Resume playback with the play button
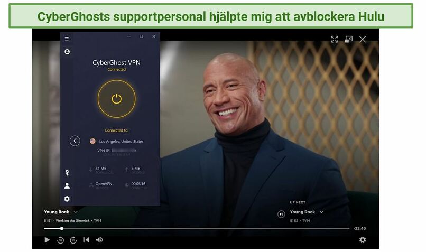The width and height of the screenshot is (426, 252). coord(47,240)
